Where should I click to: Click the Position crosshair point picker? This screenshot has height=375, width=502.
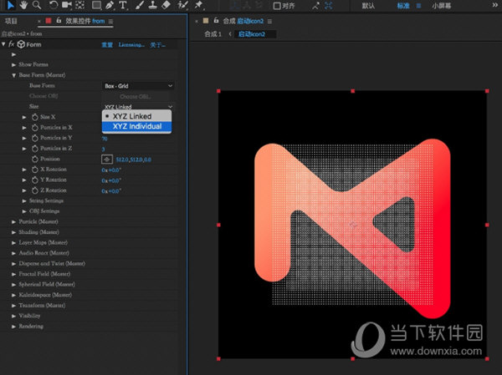107,160
